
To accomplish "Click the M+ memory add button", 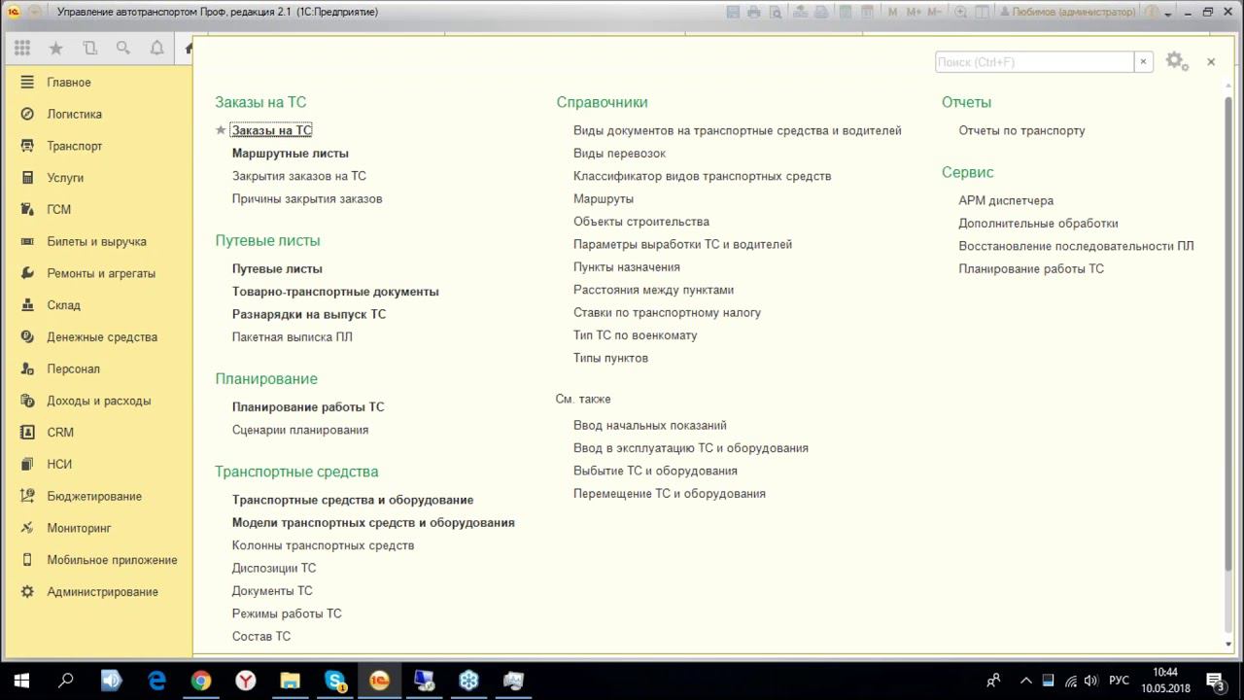I will pos(915,13).
